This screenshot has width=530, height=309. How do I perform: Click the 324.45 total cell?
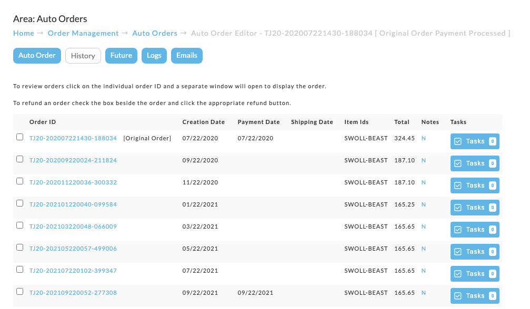point(404,138)
